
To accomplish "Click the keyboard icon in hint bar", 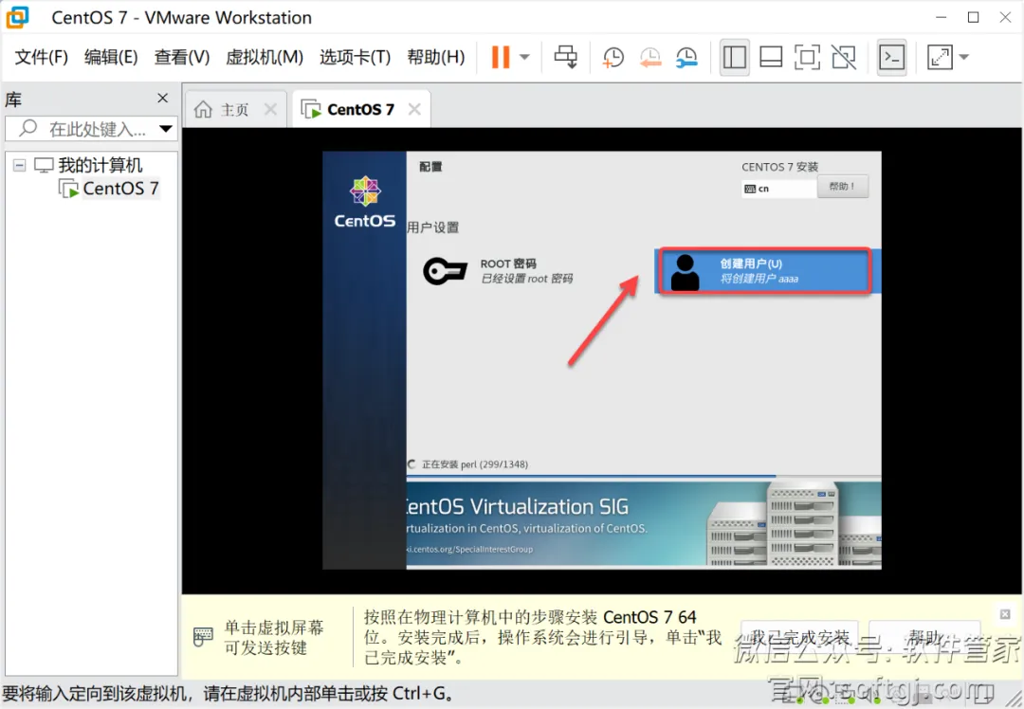I will (x=203, y=637).
